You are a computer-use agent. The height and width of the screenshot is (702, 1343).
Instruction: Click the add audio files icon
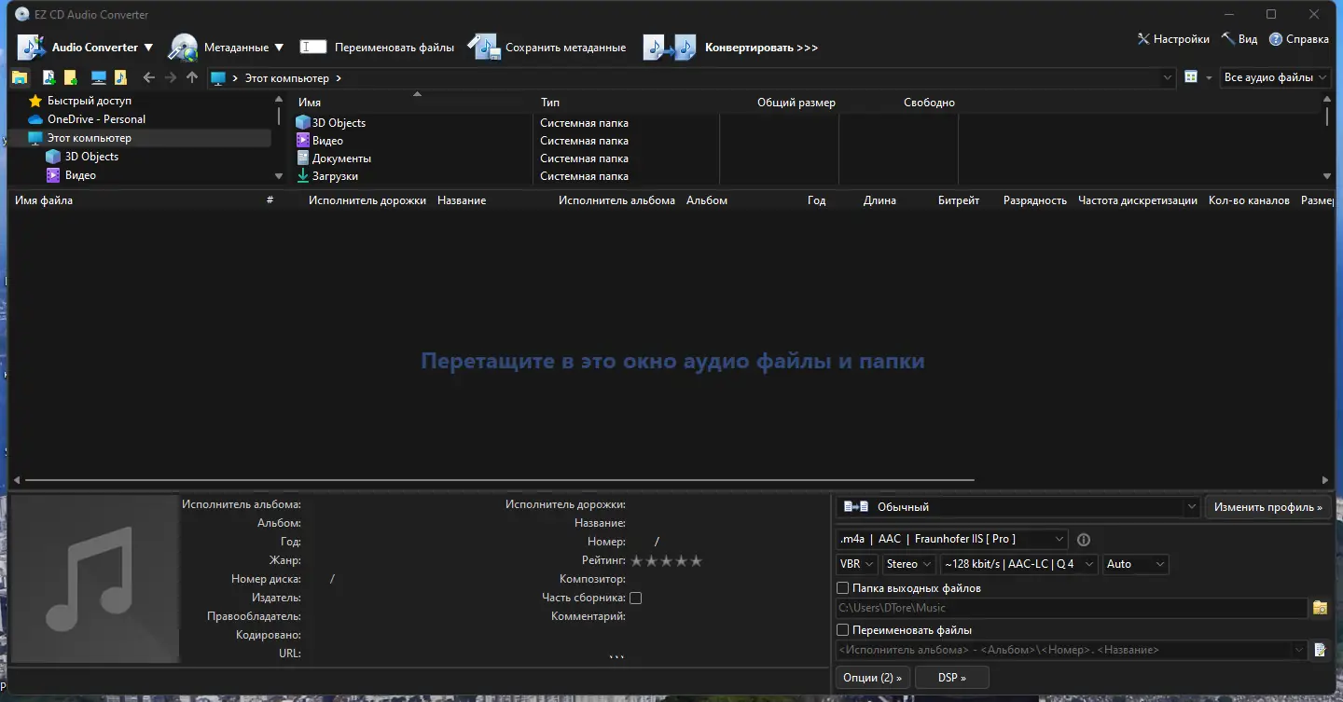pos(48,77)
